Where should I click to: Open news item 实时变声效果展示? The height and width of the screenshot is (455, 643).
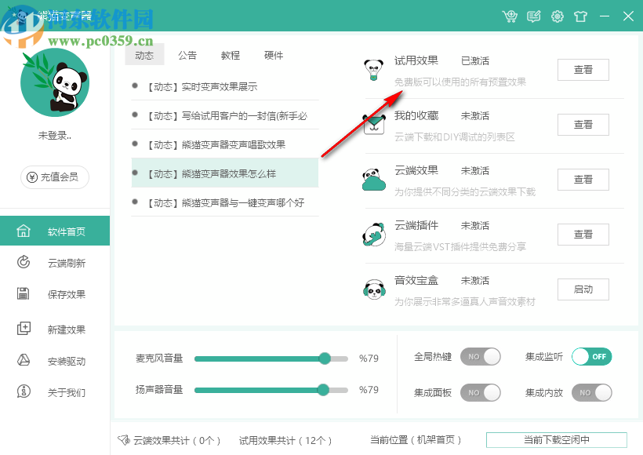coord(225,86)
